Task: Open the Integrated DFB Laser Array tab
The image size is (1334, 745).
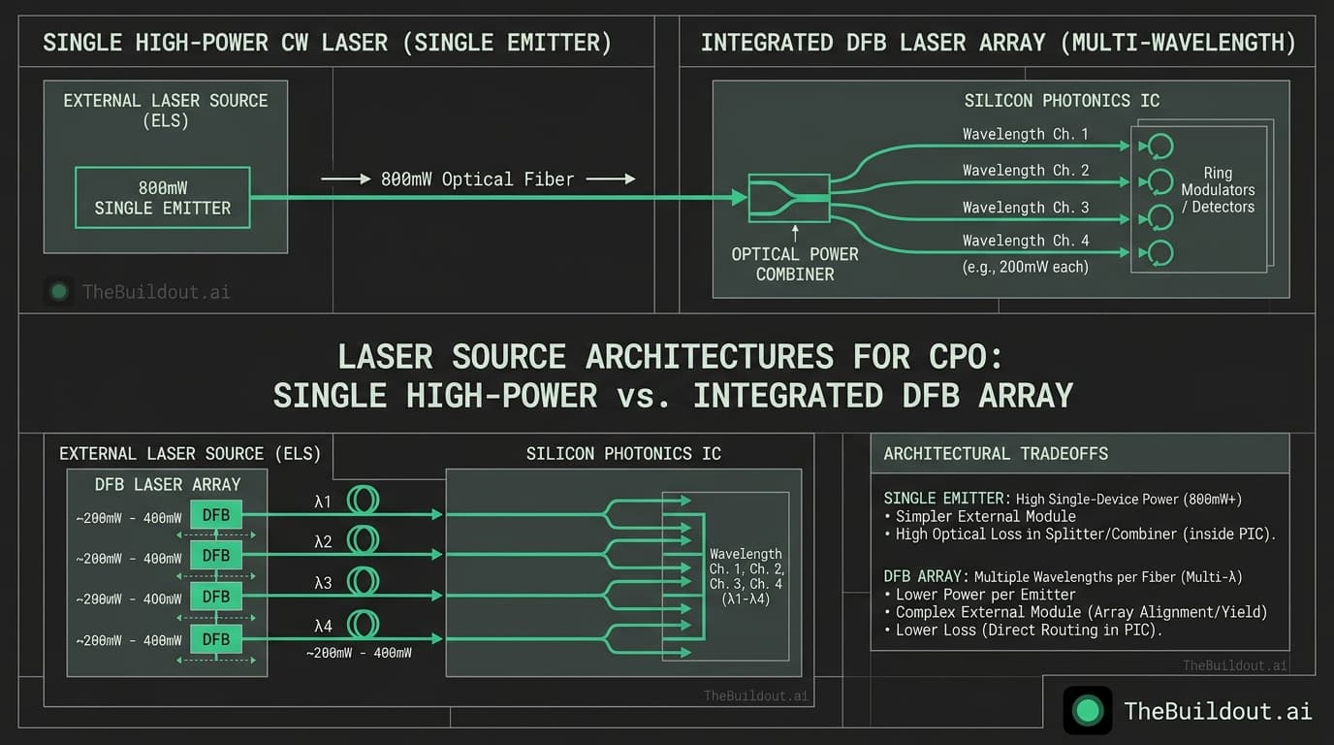Action: click(998, 42)
